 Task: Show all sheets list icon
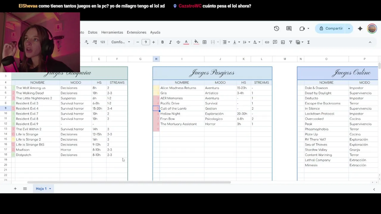tap(25, 189)
